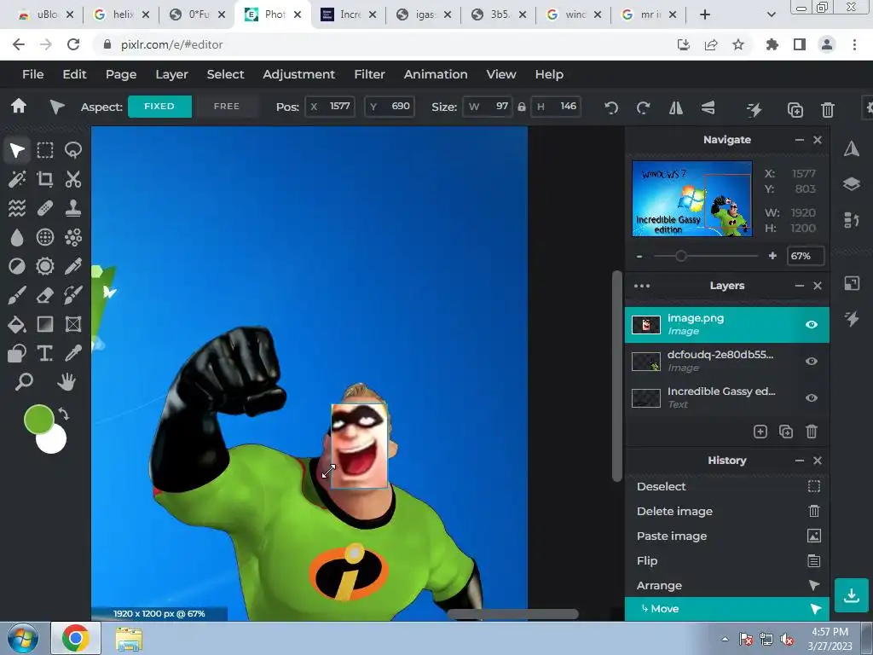The image size is (873, 655).
Task: Select the Pen drawing tool
Action: point(73,266)
